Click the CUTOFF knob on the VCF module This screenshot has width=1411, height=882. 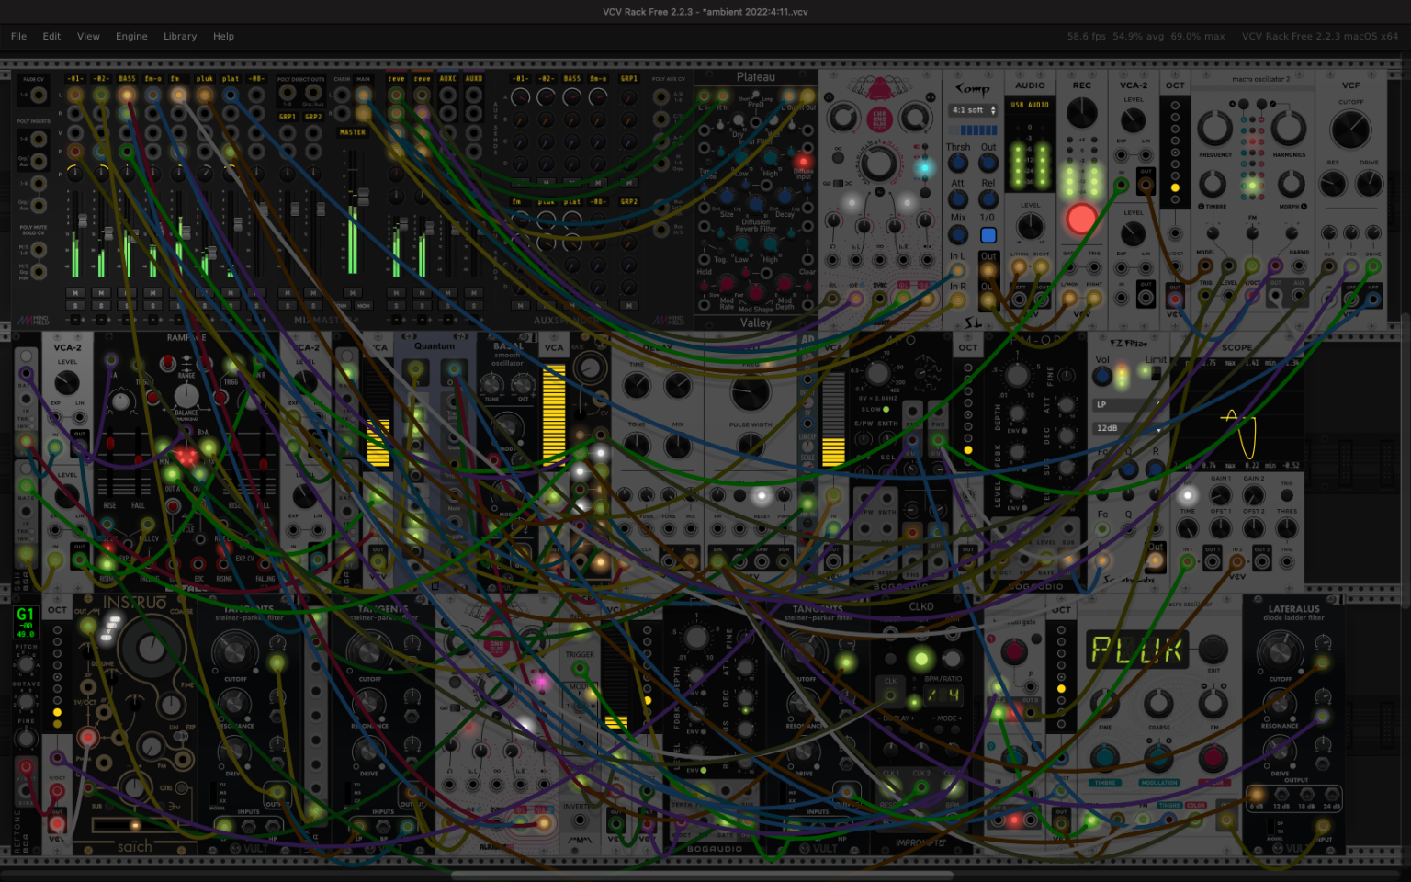[1350, 130]
